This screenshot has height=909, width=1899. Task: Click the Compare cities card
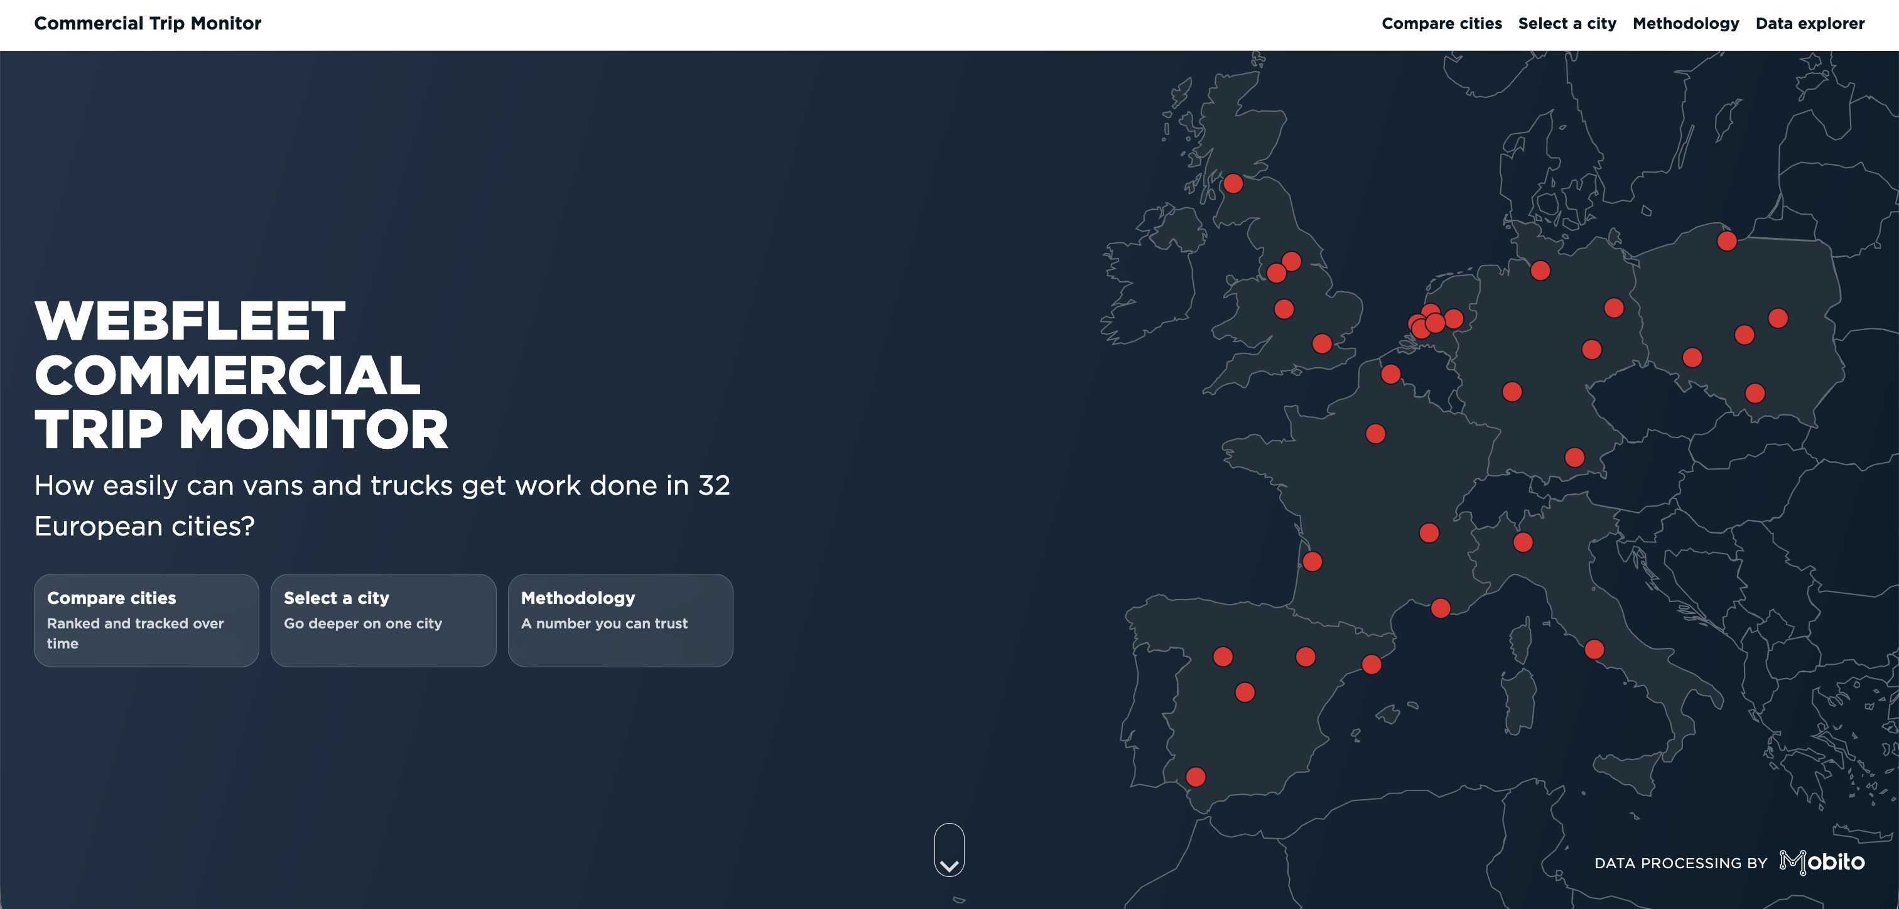point(146,620)
